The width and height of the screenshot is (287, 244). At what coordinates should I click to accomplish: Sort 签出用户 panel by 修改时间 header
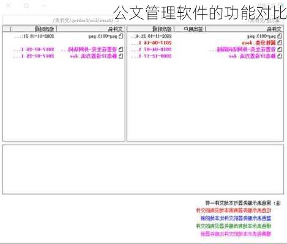point(151,29)
